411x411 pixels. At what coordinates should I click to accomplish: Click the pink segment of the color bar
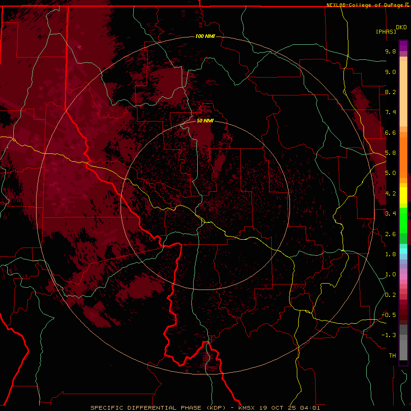pyautogui.click(x=403, y=277)
